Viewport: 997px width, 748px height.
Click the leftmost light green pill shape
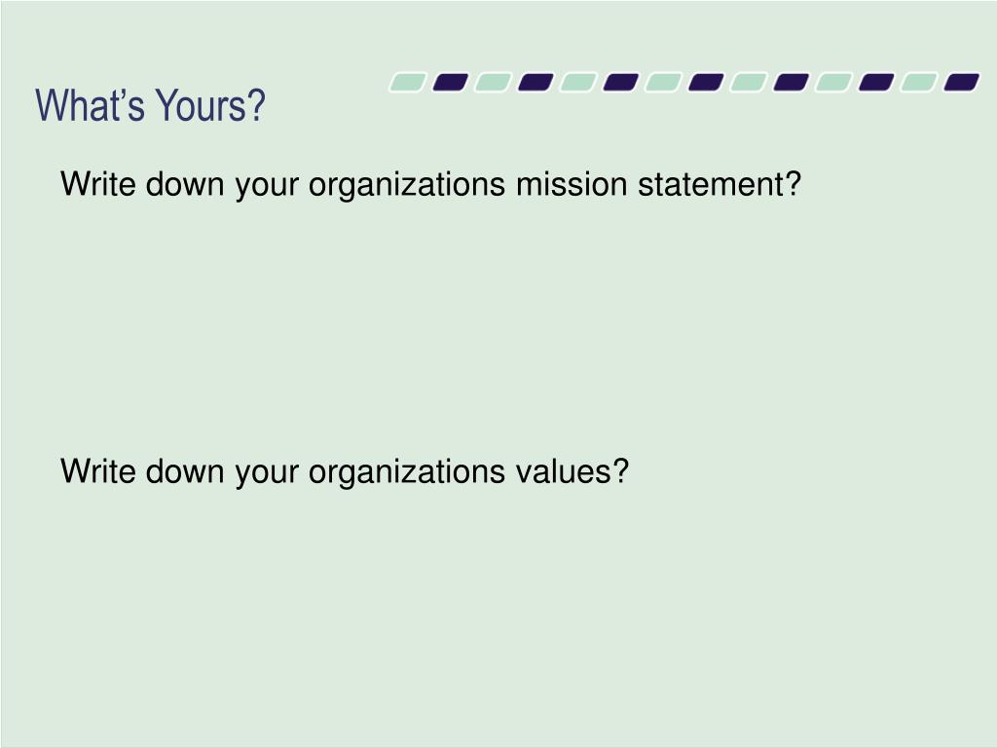(x=408, y=83)
